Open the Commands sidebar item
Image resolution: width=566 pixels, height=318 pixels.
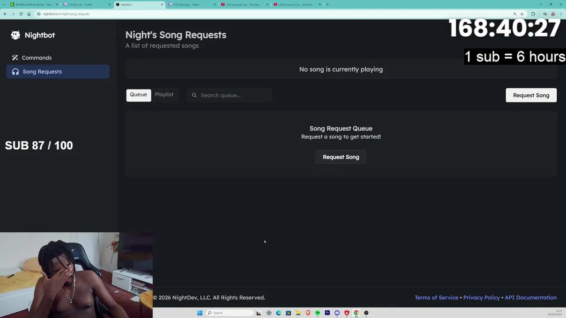pyautogui.click(x=58, y=58)
